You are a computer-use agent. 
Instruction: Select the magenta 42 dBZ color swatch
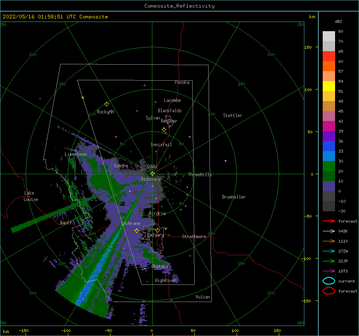point(329,126)
